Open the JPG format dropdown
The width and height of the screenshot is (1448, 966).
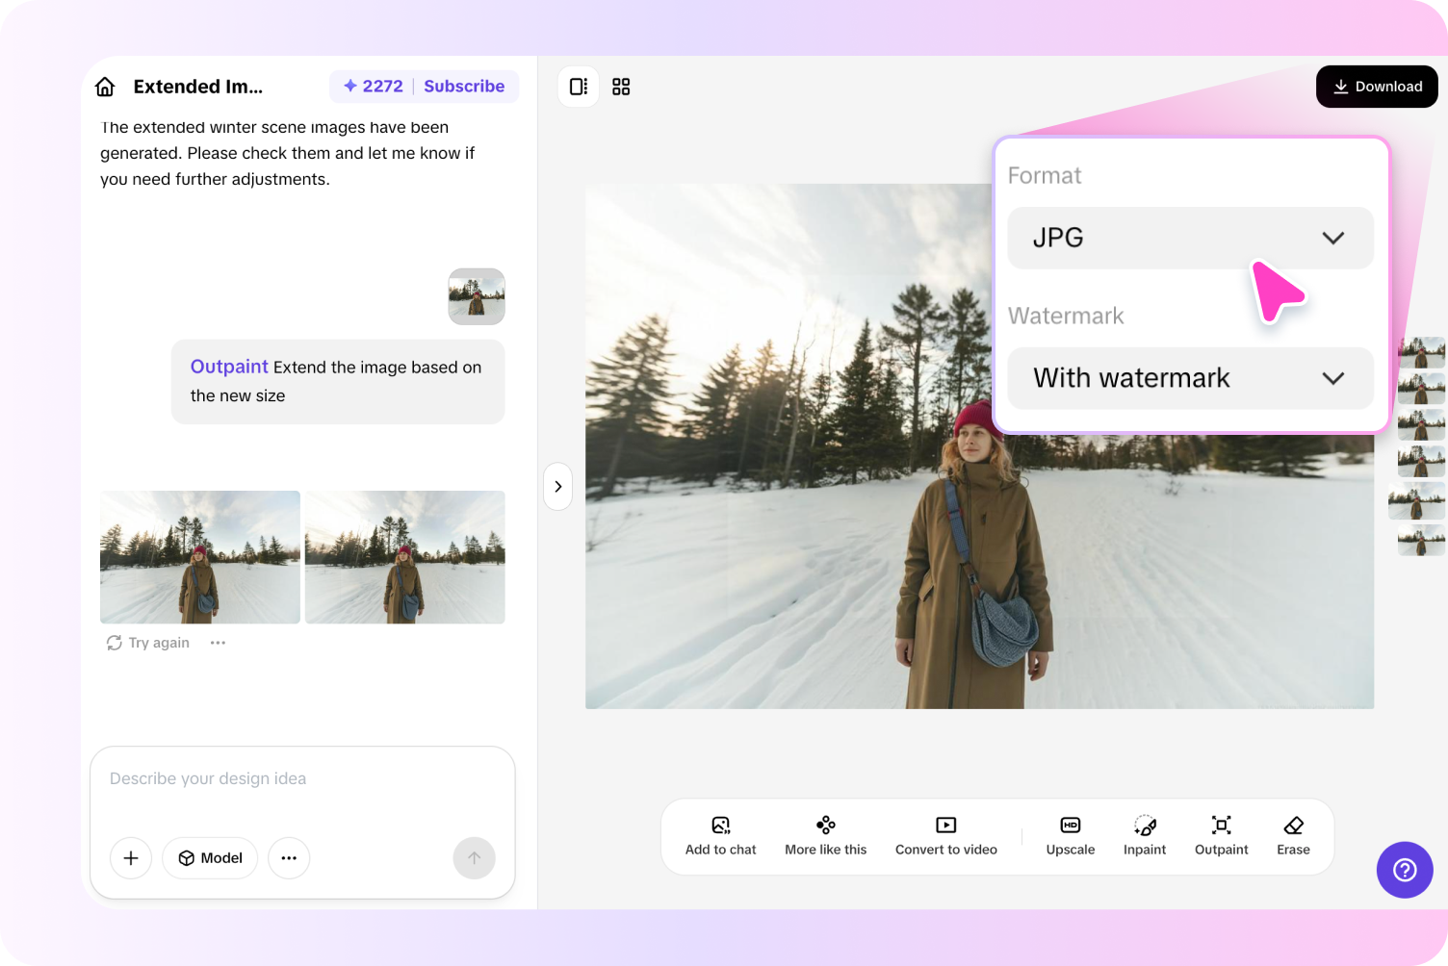[1190, 238]
